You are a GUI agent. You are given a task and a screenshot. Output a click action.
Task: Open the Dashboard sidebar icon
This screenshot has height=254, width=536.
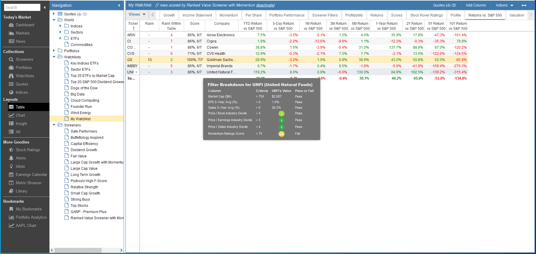(11, 25)
